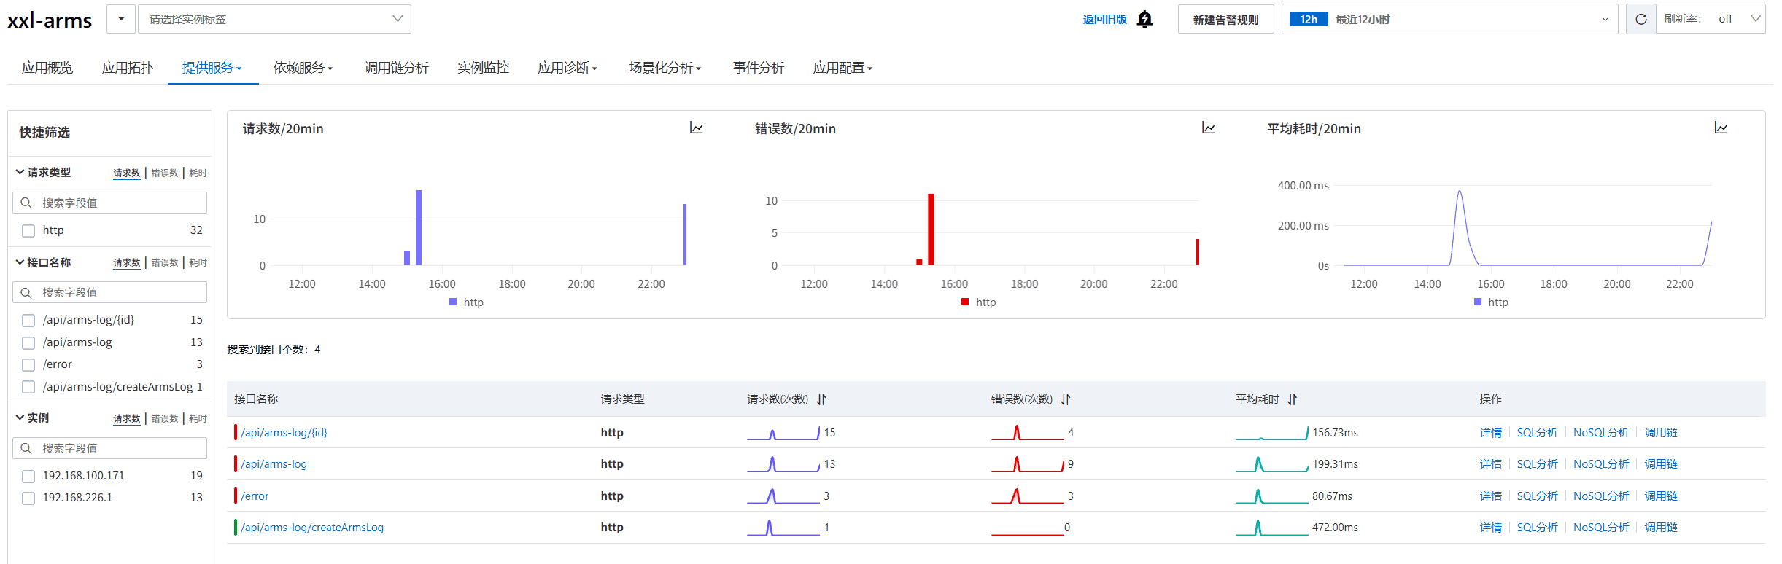Click request sparkline for createArmsLog row

[x=783, y=528]
